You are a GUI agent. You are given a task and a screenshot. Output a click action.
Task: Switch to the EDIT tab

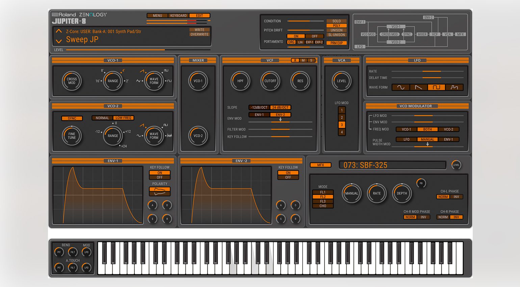(x=200, y=16)
